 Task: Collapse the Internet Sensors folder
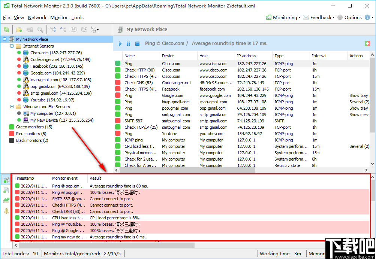click(x=12, y=46)
